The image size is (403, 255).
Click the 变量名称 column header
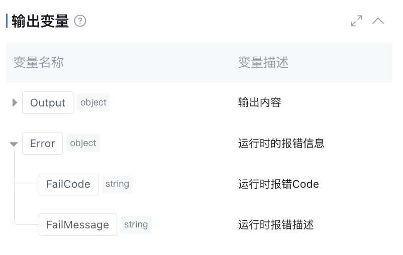point(38,63)
